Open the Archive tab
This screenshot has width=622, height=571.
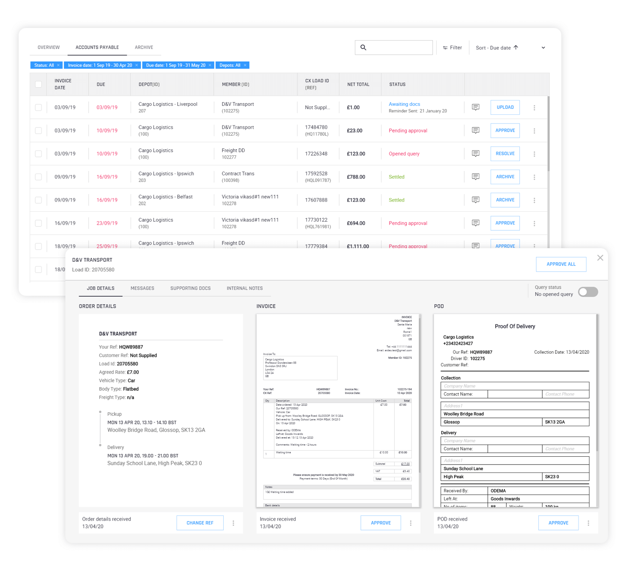click(144, 48)
